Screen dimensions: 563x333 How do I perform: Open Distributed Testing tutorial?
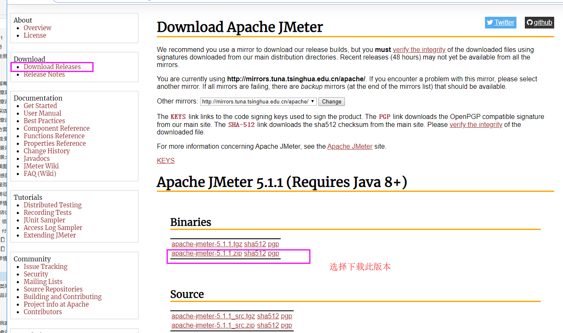tap(52, 205)
